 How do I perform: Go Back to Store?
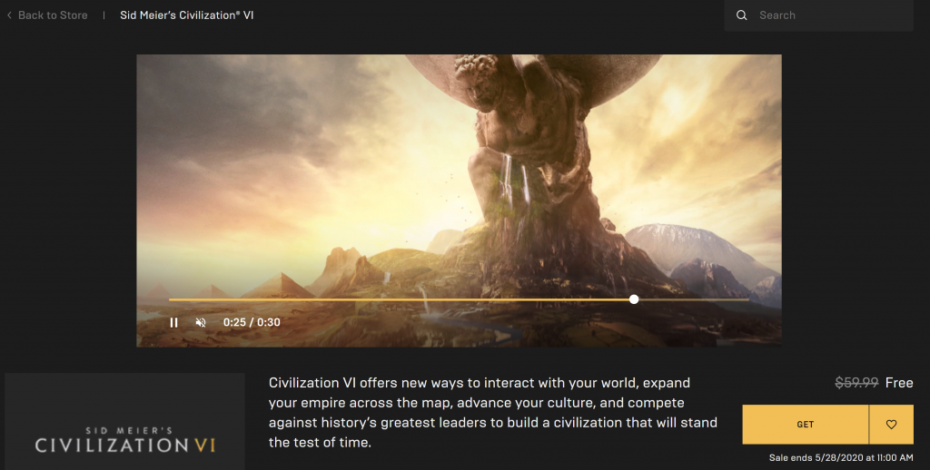click(53, 15)
